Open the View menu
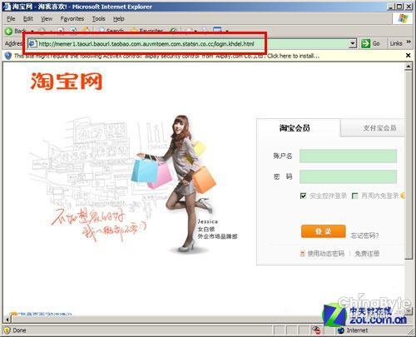416x337 pixels. (47, 19)
